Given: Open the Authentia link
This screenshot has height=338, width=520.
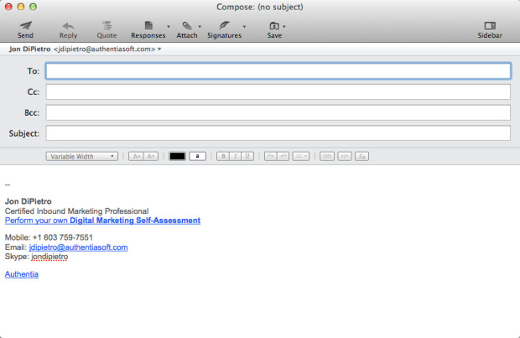Looking at the screenshot, I should (22, 274).
